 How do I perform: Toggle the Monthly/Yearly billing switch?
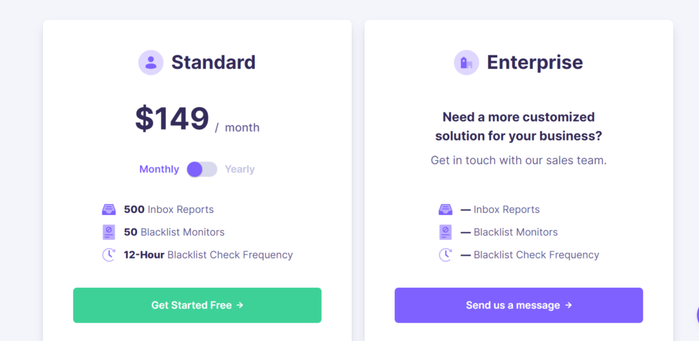202,169
